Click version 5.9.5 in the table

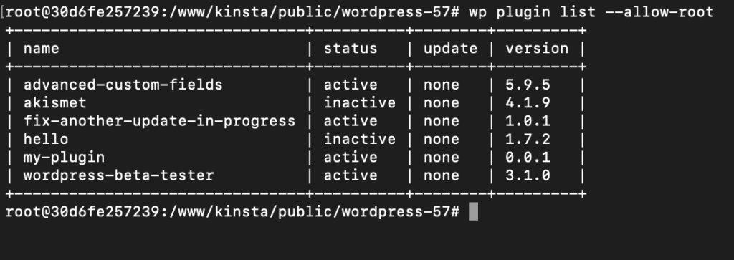tap(528, 85)
